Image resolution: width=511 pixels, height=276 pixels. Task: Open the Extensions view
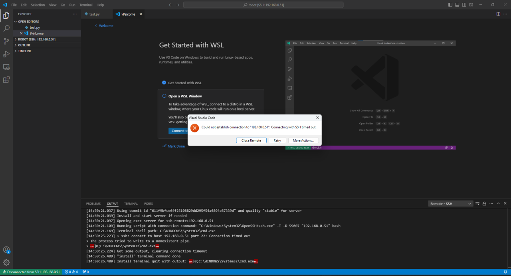(x=6, y=79)
